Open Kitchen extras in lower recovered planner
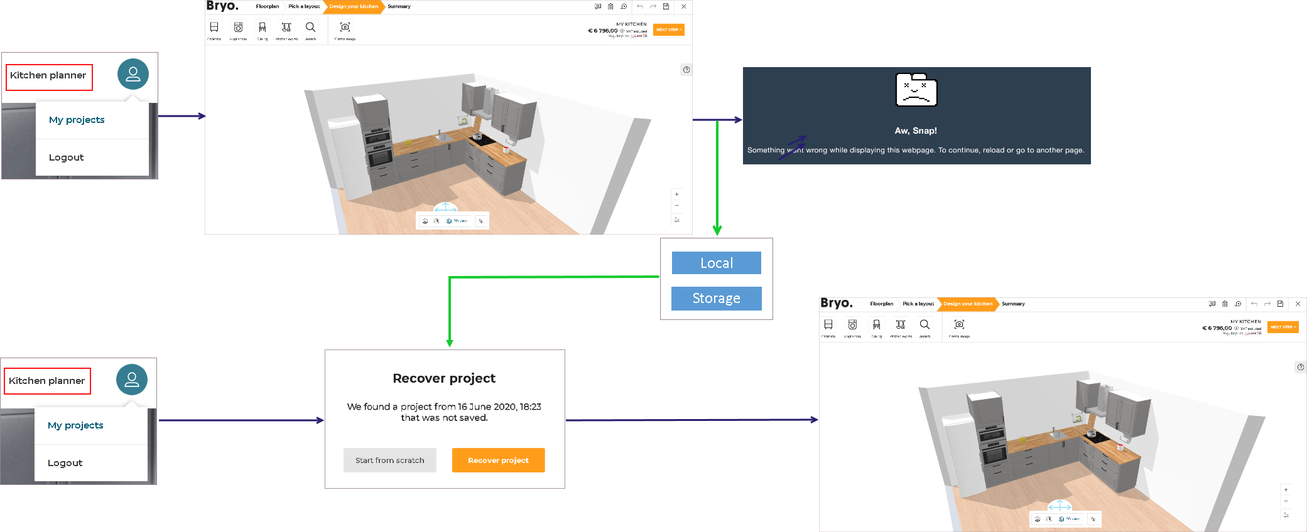This screenshot has width=1307, height=532. point(901,325)
